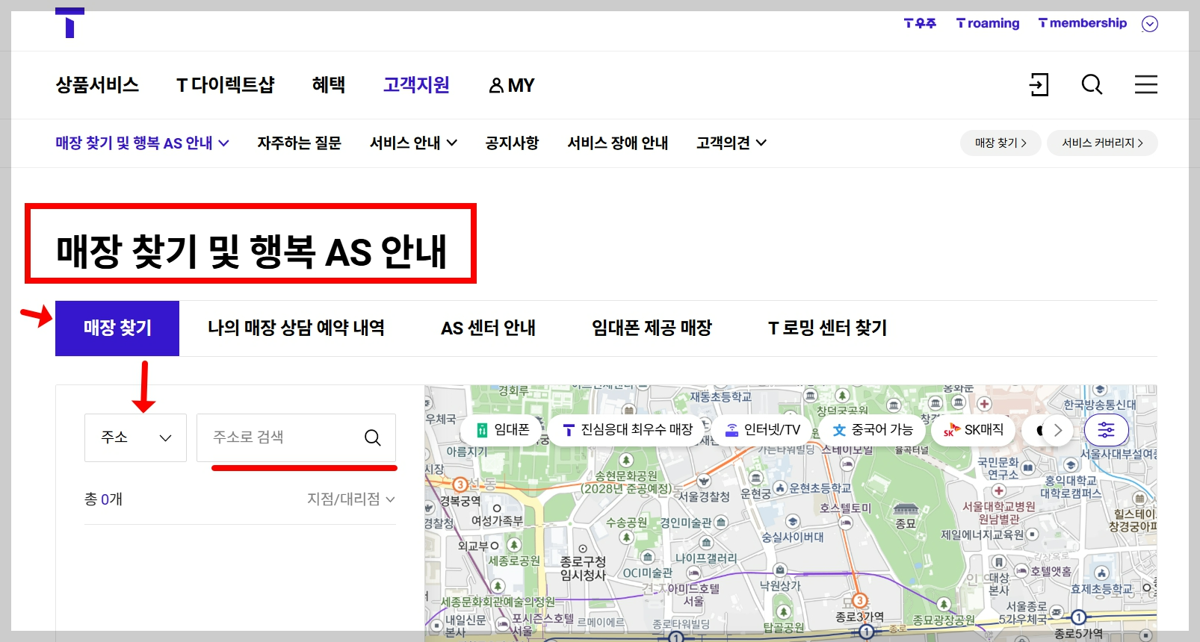Screen dimensions: 1200x642
Task: Click the 제일에너지교육원 marker on map
Action: 1032,535
